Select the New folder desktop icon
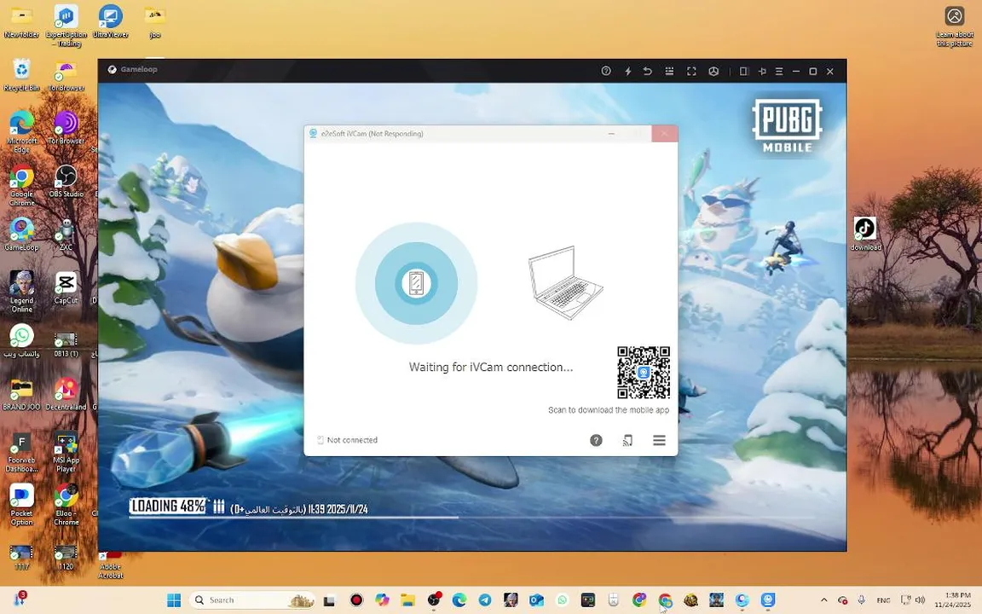Screen dimensions: 982x614 [21, 21]
